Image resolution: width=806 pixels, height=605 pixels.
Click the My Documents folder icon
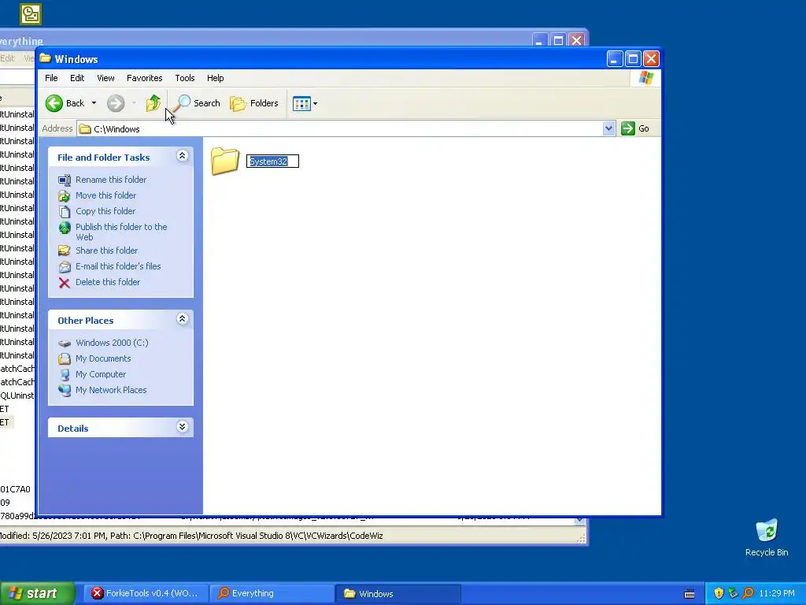pos(65,358)
